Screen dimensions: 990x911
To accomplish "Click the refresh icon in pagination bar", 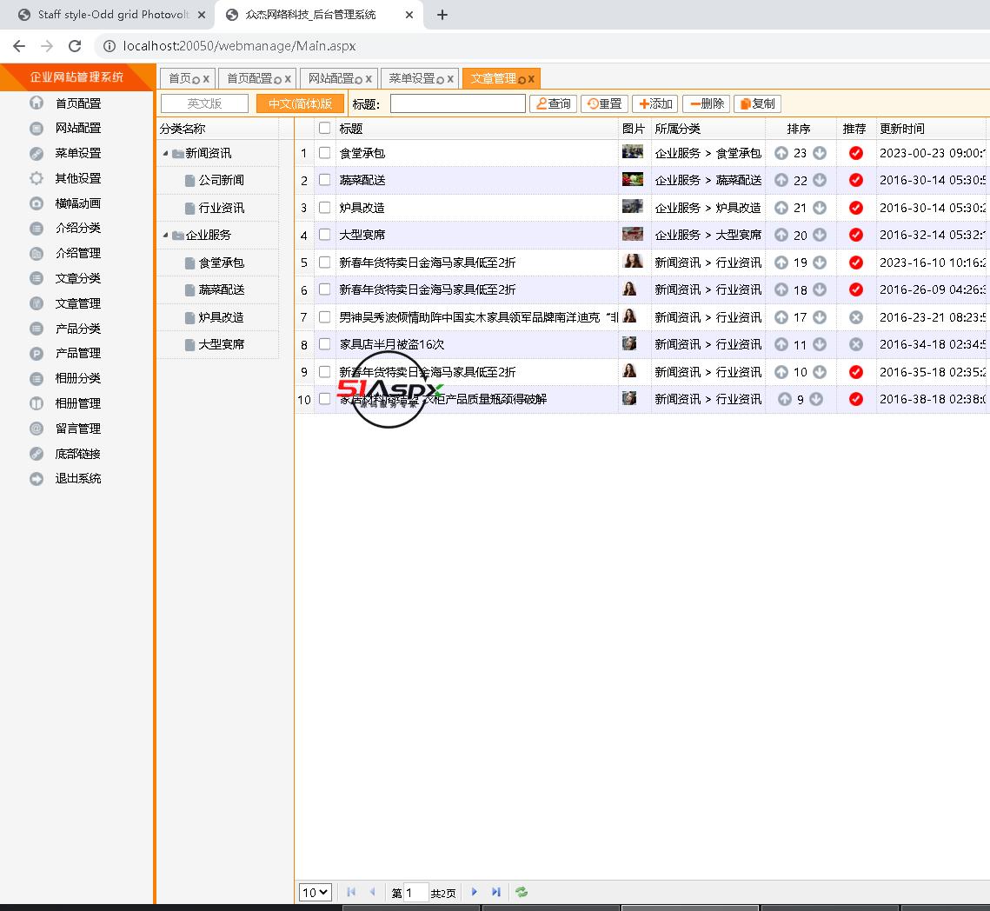I will [x=522, y=892].
